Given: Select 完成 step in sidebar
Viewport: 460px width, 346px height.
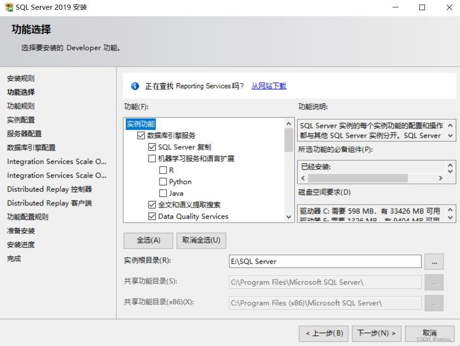Looking at the screenshot, I should tap(14, 259).
